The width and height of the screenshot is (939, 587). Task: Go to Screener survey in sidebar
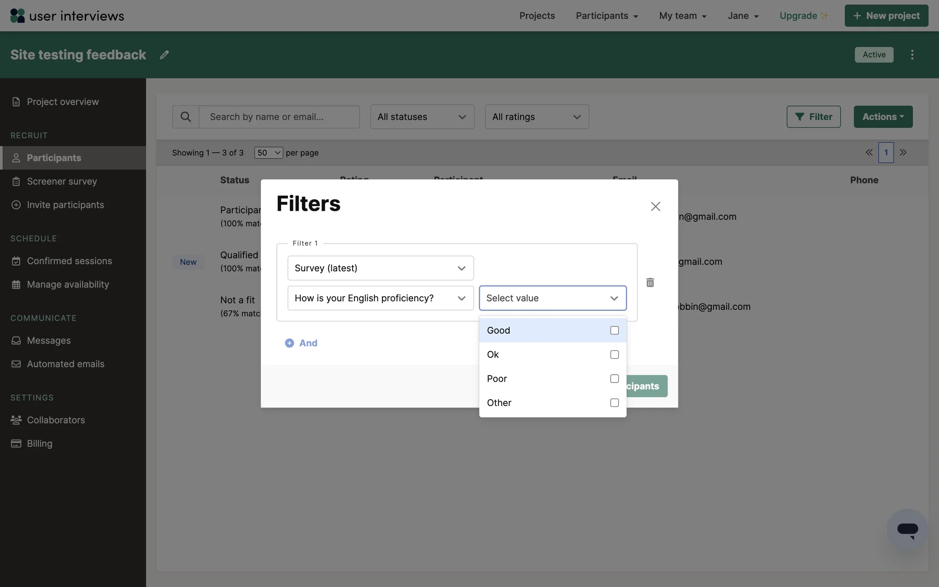coord(62,181)
